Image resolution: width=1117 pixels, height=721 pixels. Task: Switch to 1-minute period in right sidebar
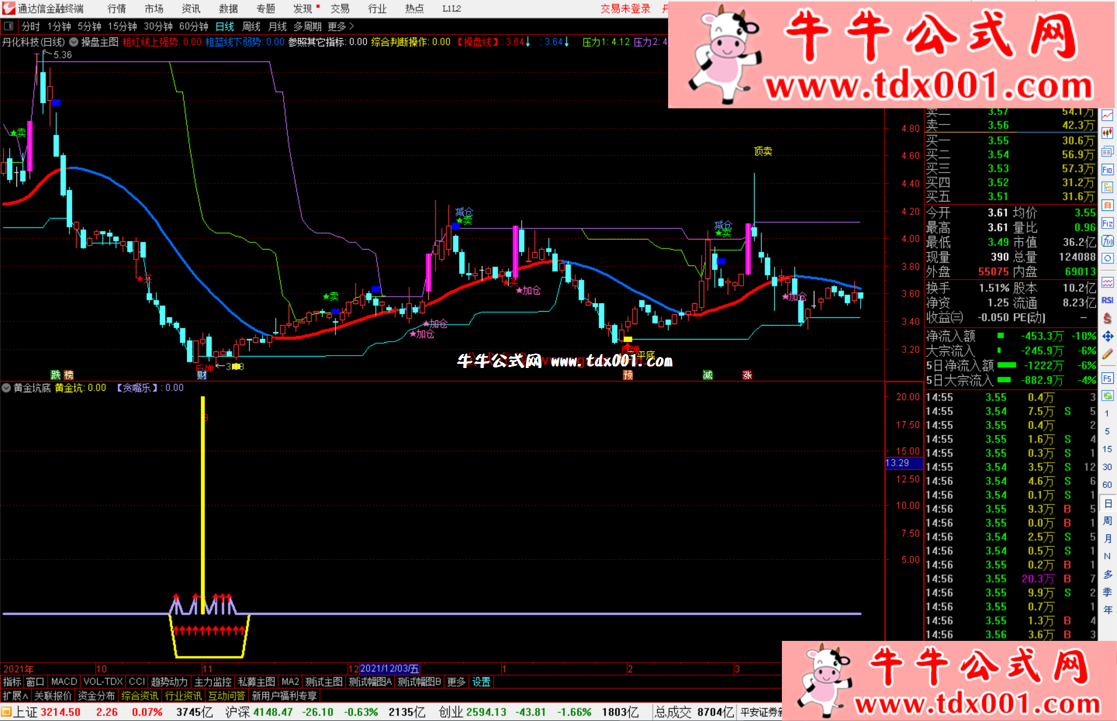click(1107, 413)
